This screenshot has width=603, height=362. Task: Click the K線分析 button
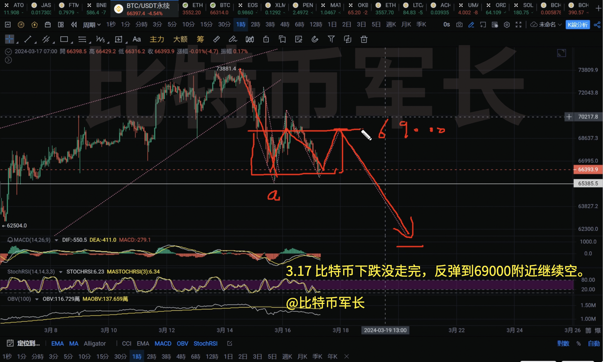(x=578, y=25)
